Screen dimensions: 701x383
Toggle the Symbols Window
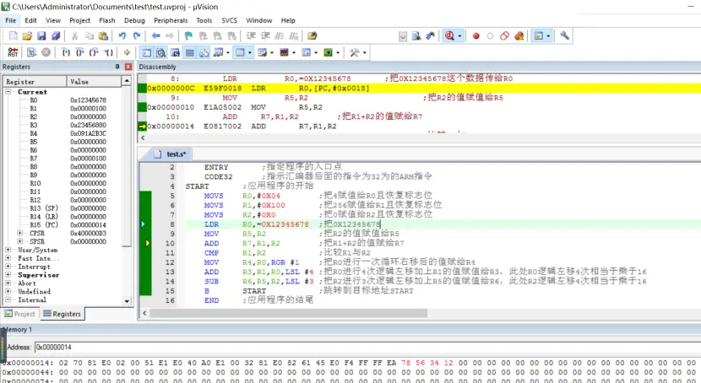(x=176, y=52)
